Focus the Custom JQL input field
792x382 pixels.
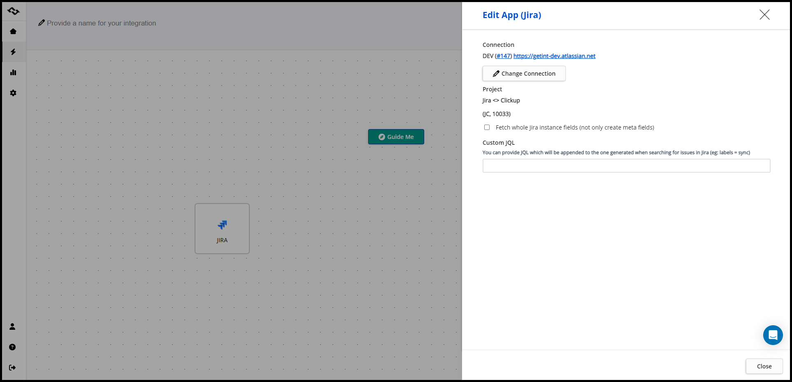[x=626, y=166]
